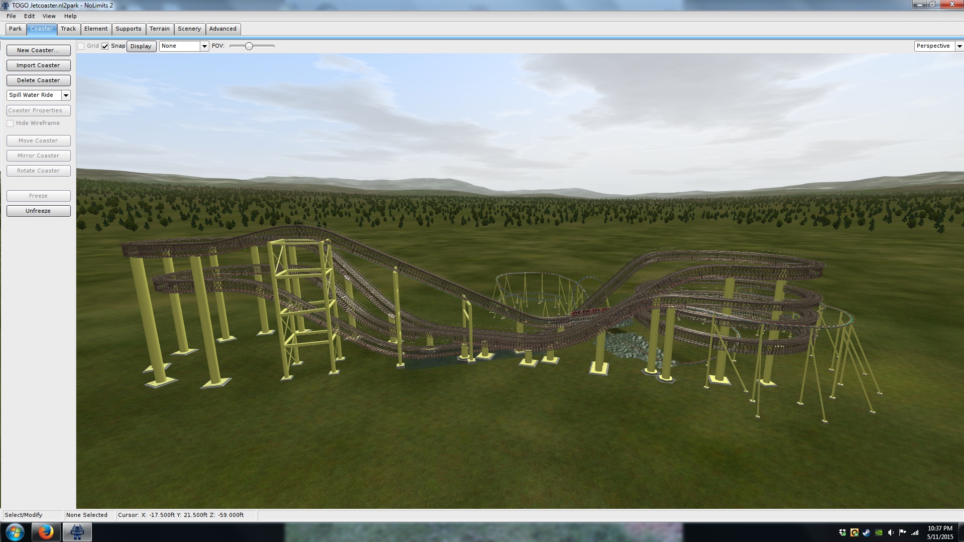Click the NVIDIA tray icon
The image size is (964, 542).
(x=879, y=532)
